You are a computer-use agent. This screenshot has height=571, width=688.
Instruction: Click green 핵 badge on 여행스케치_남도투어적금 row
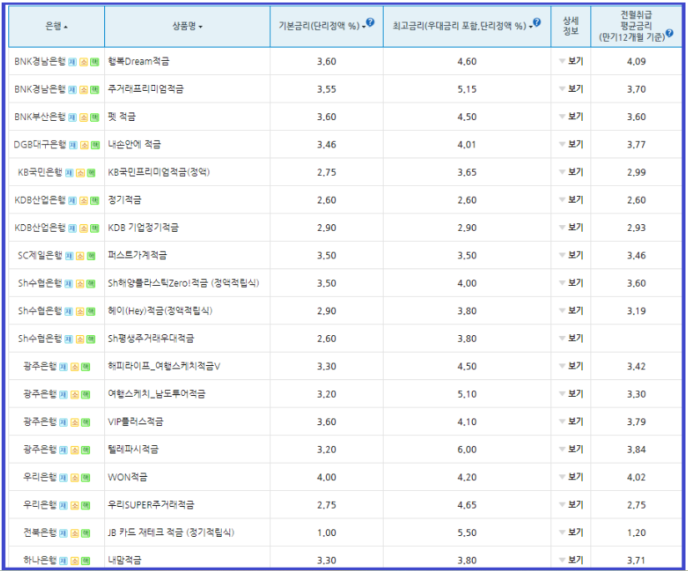(x=86, y=395)
